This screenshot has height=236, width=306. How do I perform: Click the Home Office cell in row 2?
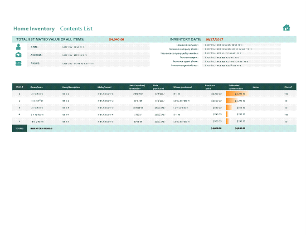tap(37, 101)
